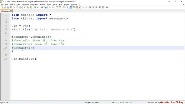Open the Settings menu

point(42,5)
